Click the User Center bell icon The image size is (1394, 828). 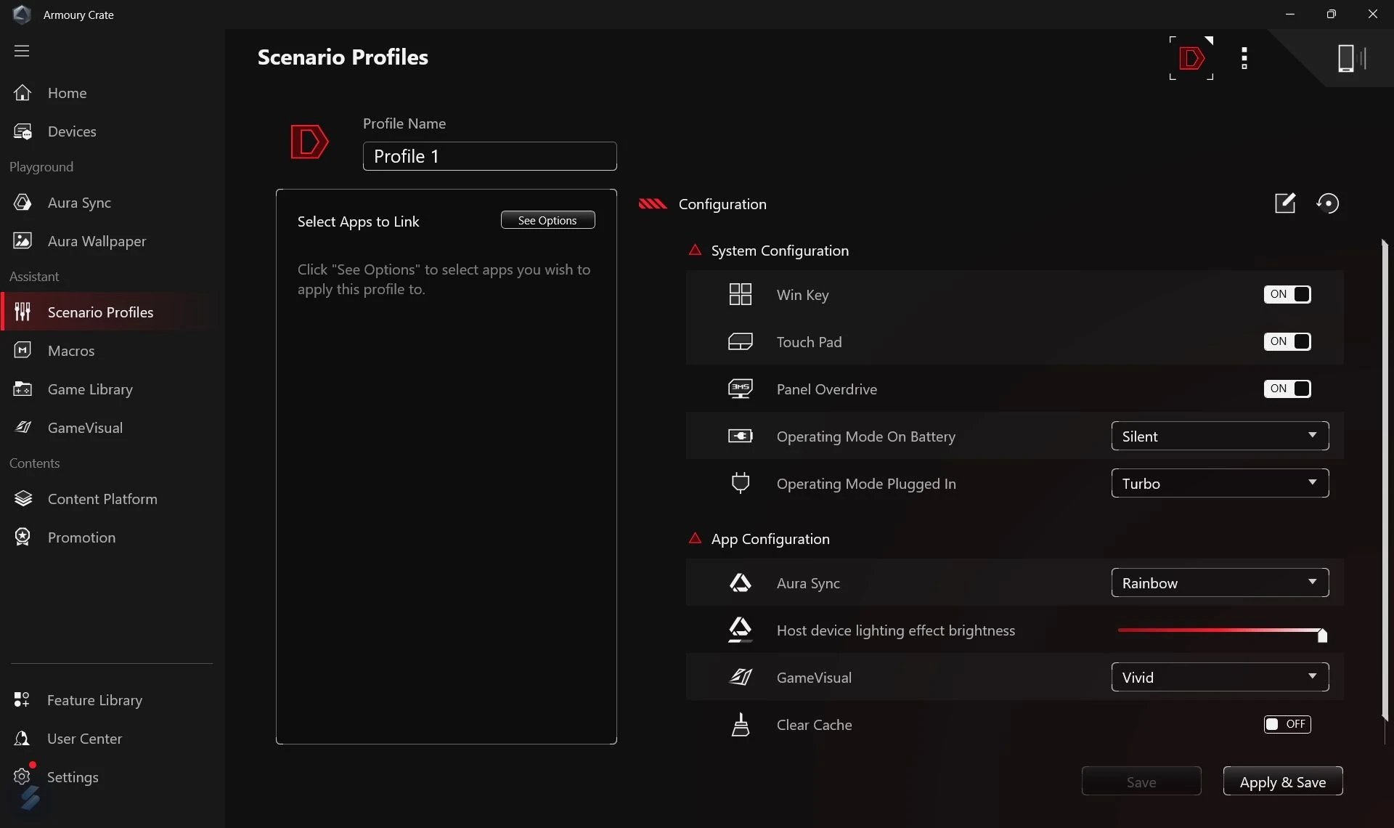point(22,738)
